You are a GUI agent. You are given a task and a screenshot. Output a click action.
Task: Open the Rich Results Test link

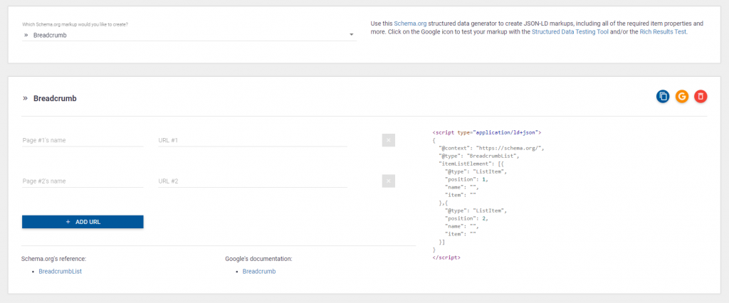coord(663,32)
